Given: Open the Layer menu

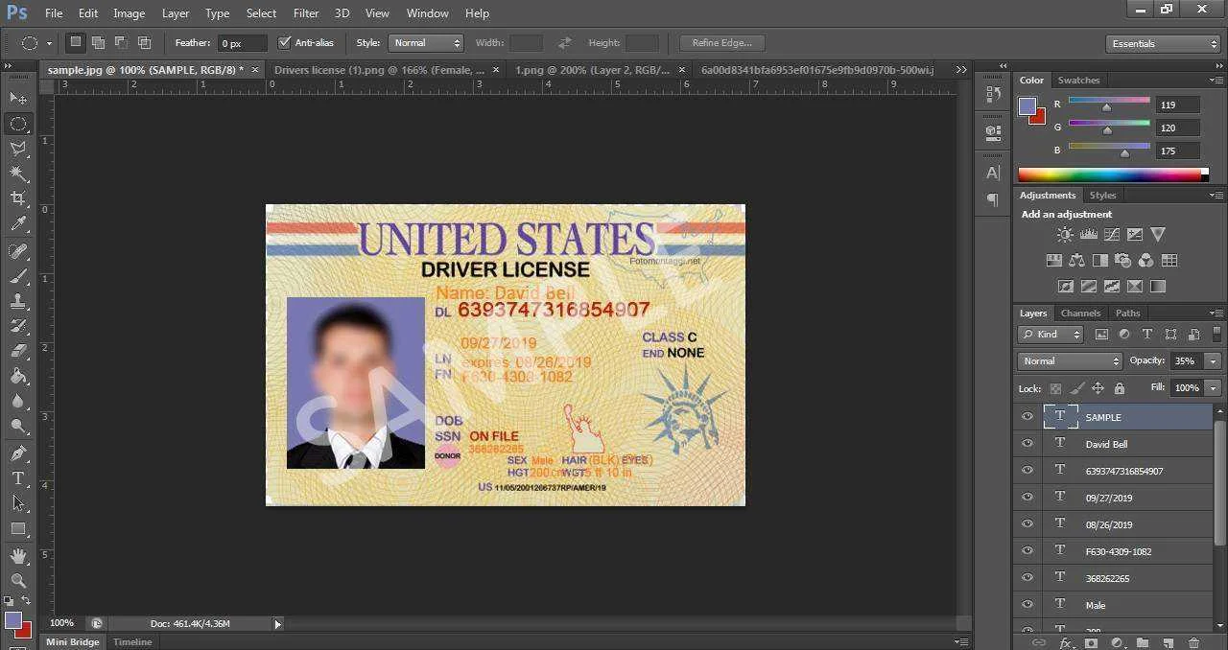Looking at the screenshot, I should 176,12.
